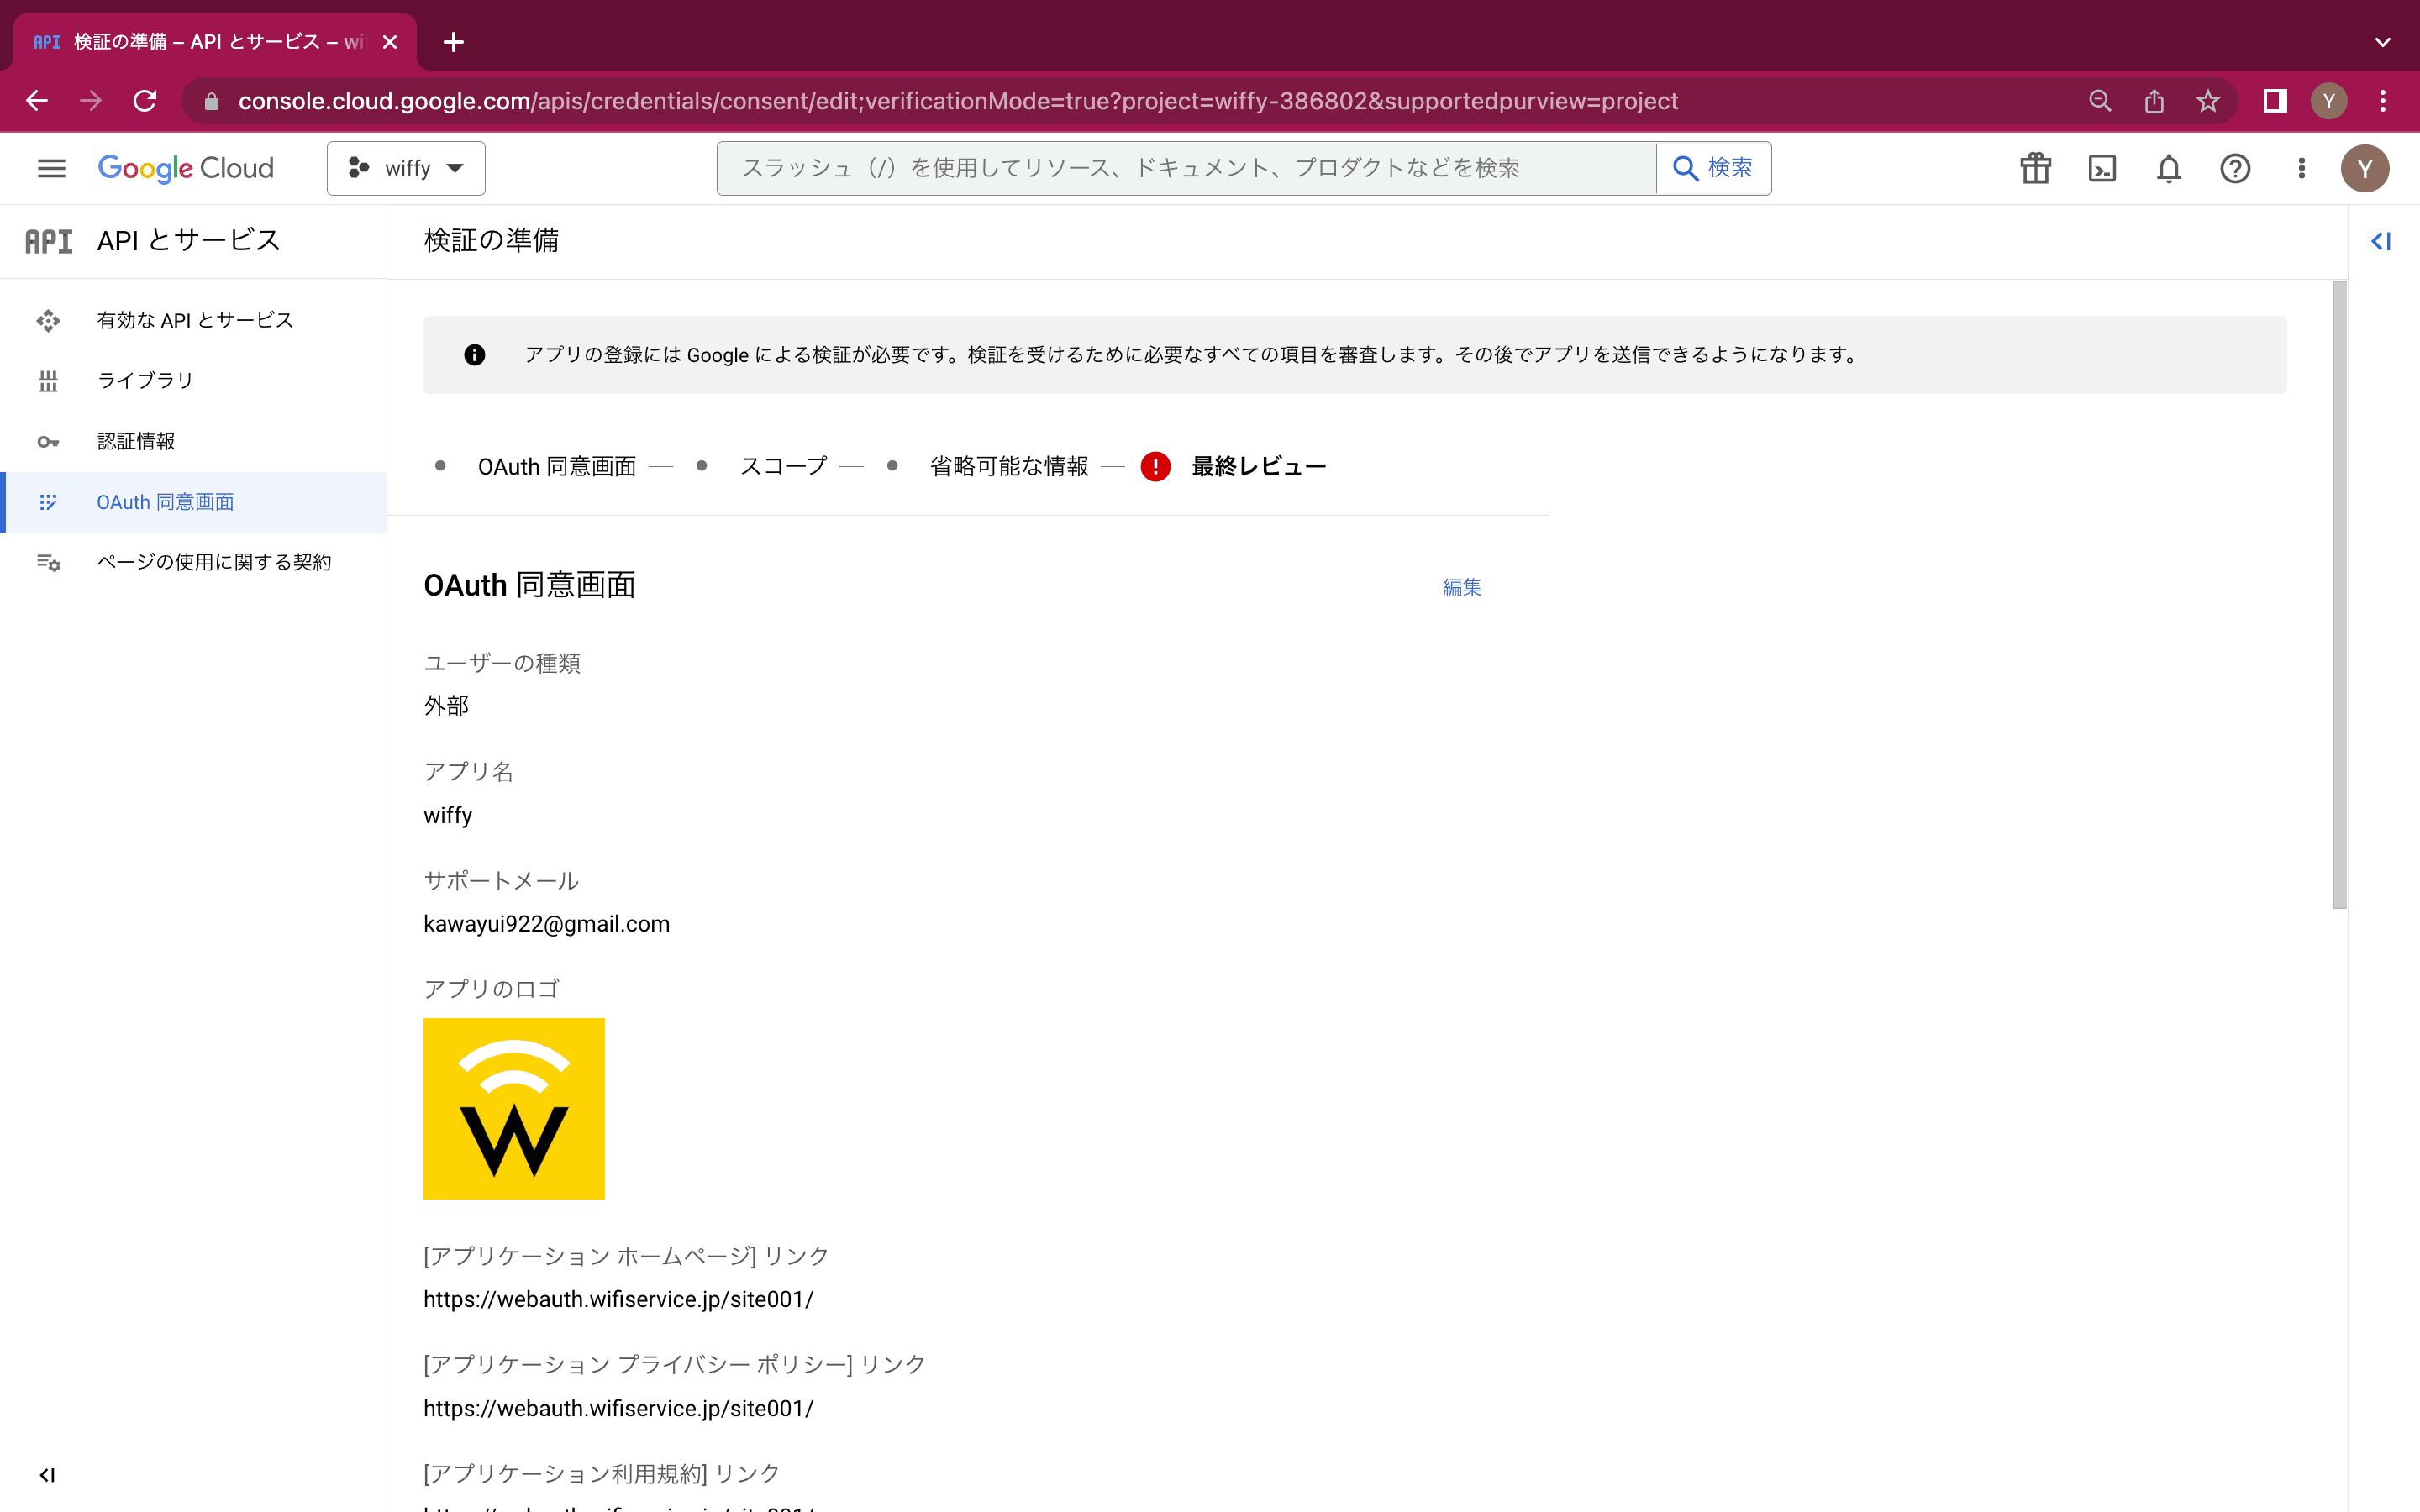Click the browser address bar URL

(958, 101)
